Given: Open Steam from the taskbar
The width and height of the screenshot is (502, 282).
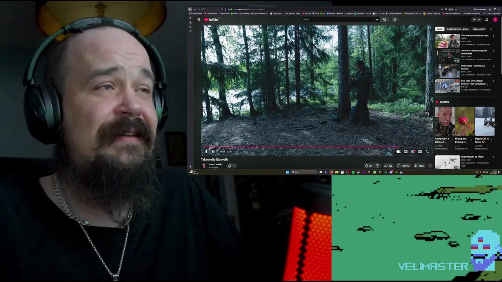Looking at the screenshot, I should coord(358,172).
